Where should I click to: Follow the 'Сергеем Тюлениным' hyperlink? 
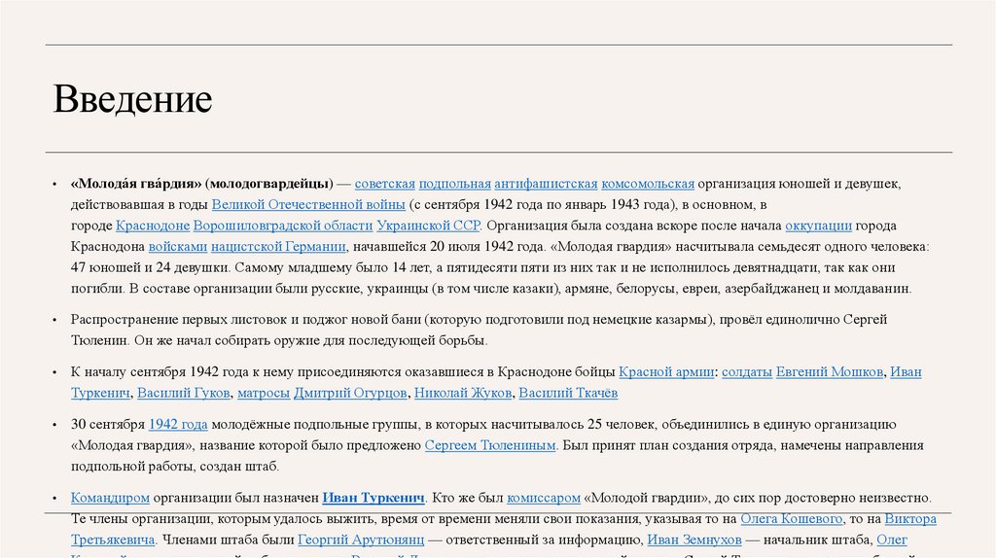click(x=490, y=445)
